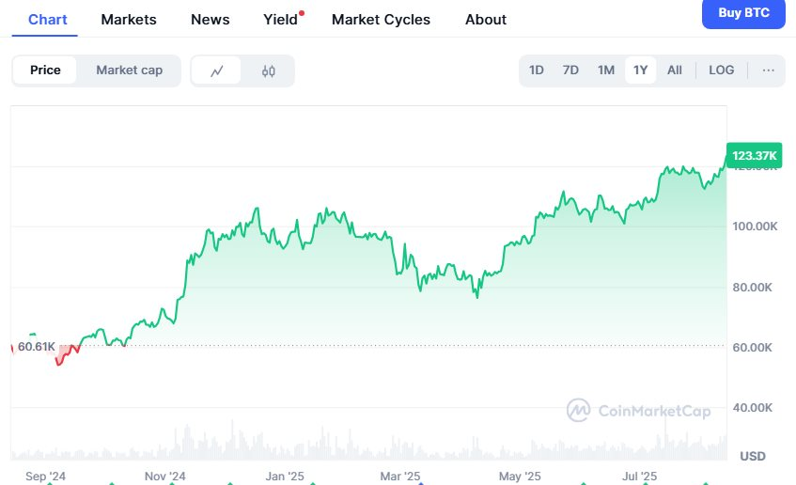796x485 pixels.
Task: Open the Yield tab
Action: click(280, 20)
